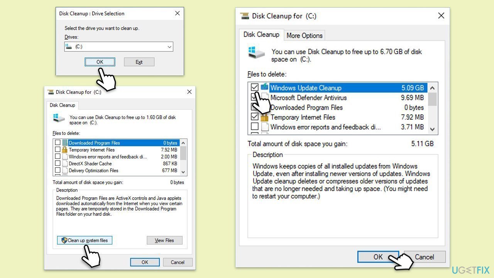
Task: Check Temporary Internet Files in small window
Action: 58,150
